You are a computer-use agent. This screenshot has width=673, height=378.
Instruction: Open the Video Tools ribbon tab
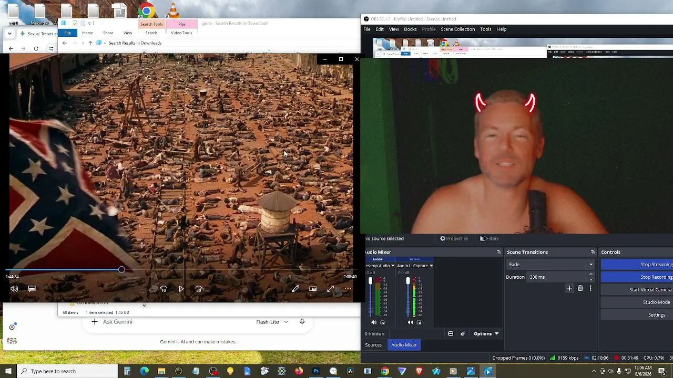pyautogui.click(x=181, y=33)
